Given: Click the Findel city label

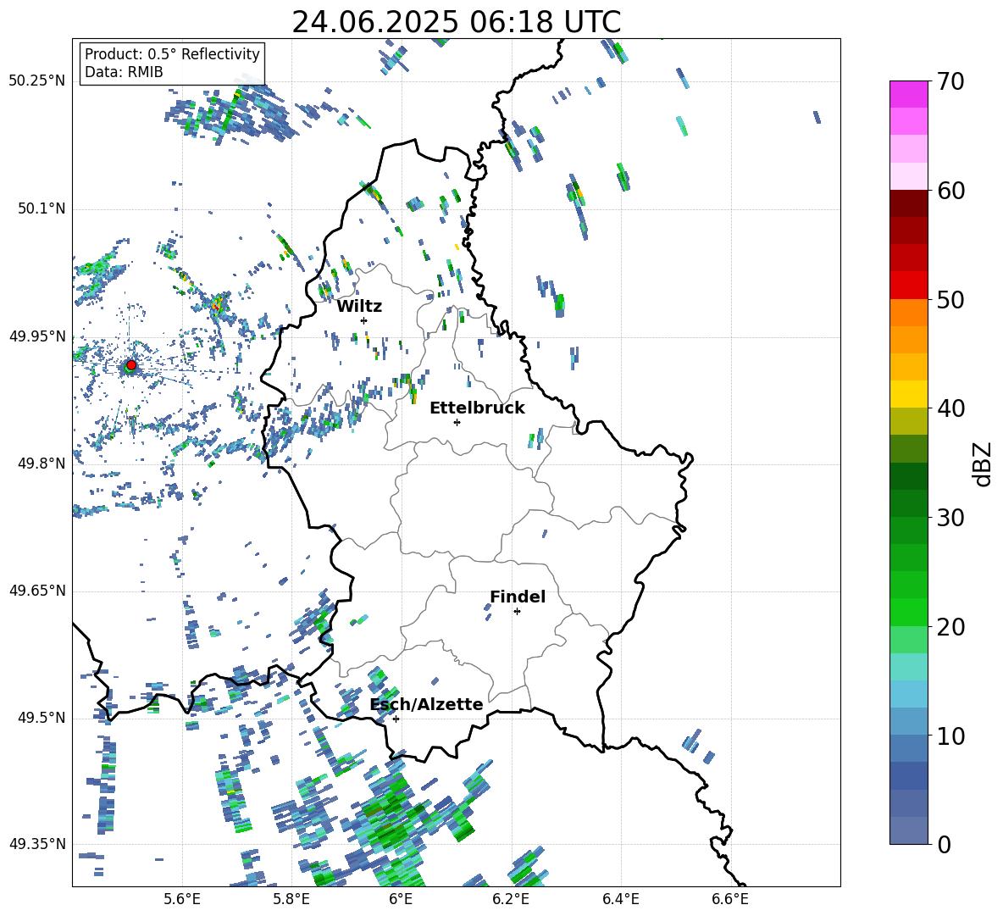Looking at the screenshot, I should pyautogui.click(x=518, y=597).
